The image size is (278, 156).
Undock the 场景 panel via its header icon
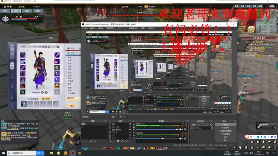106,121
